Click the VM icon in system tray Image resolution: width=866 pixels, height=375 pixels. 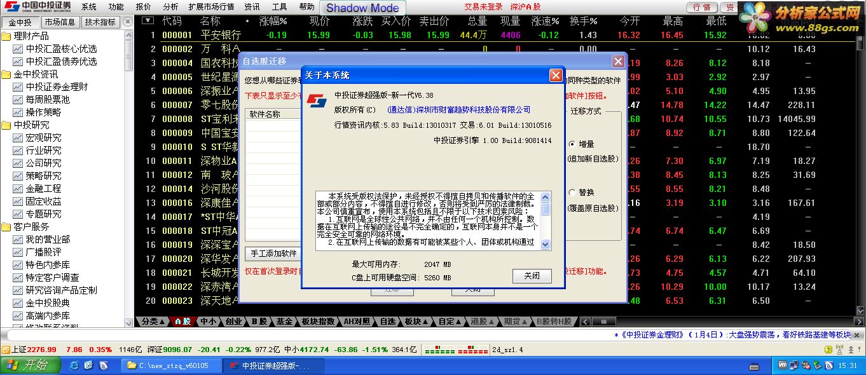click(x=781, y=365)
